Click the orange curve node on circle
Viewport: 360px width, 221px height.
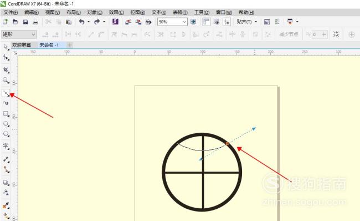227,144
